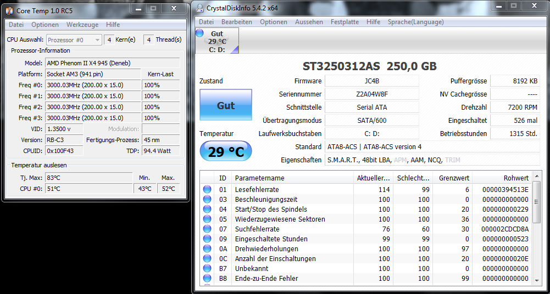Click the Parametername column header
The height and width of the screenshot is (294, 550).
pyautogui.click(x=292, y=178)
